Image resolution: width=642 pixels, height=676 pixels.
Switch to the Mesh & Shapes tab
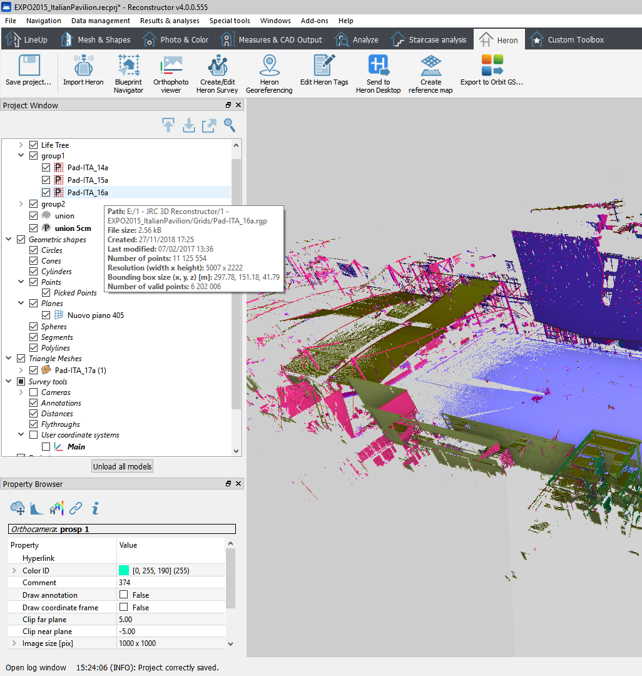tap(96, 40)
